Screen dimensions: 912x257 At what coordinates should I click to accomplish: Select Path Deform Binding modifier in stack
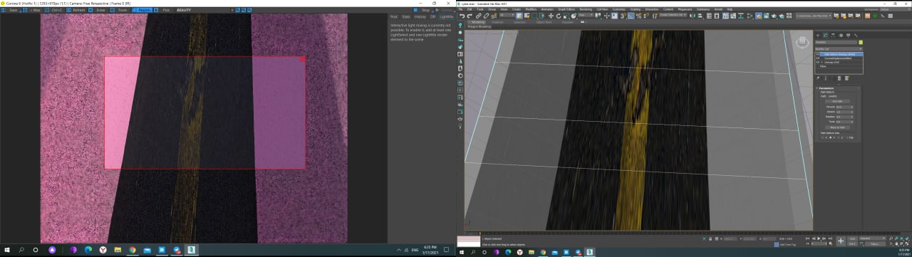point(839,54)
